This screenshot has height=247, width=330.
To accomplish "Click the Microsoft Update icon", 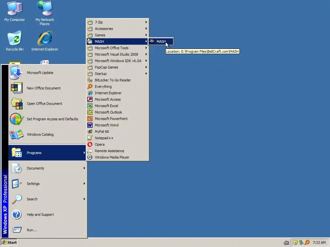I will [x=16, y=73].
